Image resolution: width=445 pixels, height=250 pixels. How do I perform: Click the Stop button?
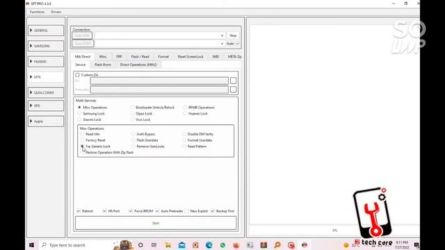tap(233, 35)
